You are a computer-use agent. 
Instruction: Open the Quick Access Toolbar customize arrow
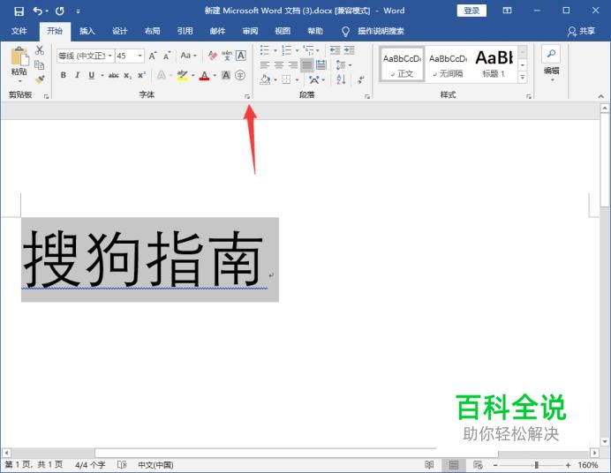[x=78, y=11]
